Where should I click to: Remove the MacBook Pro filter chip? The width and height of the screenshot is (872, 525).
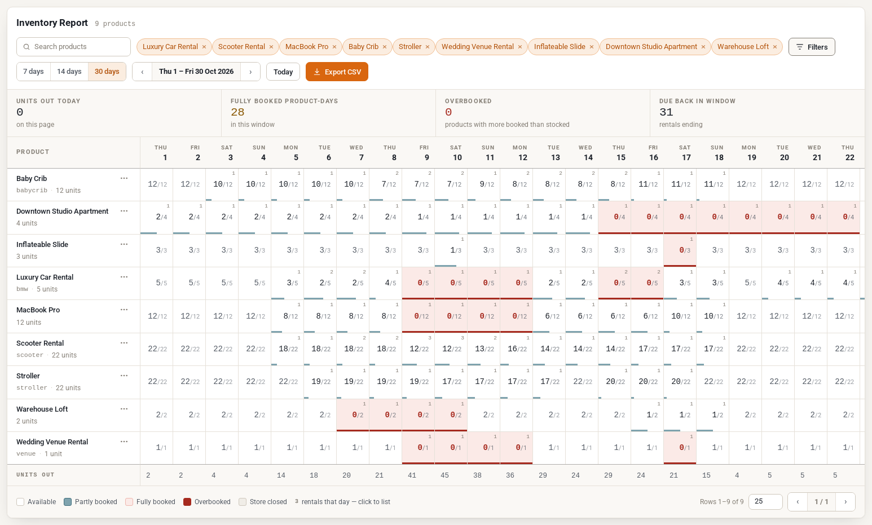(334, 47)
